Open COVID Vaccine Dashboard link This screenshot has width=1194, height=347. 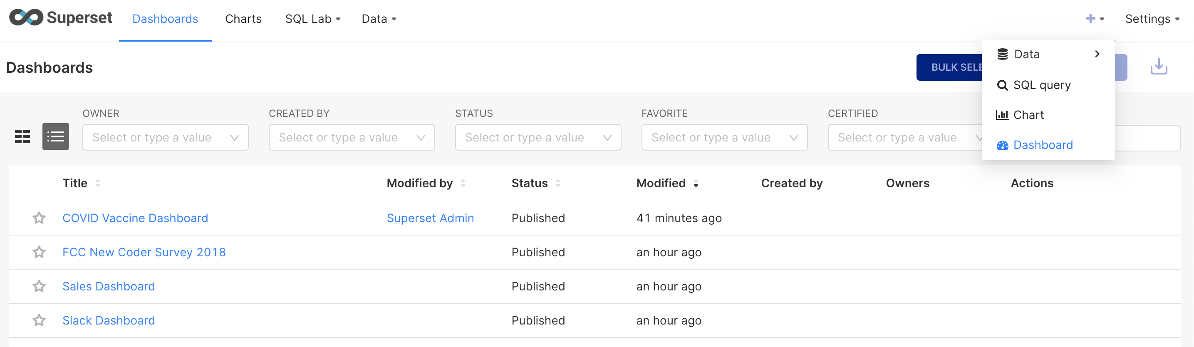(x=135, y=218)
